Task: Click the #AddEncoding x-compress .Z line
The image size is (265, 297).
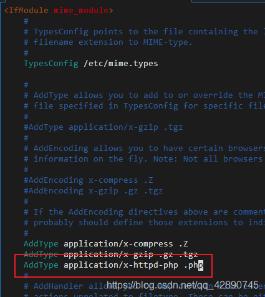Action: pyautogui.click(x=89, y=180)
